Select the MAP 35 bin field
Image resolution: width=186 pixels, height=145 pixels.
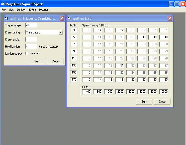[x=74, y=30]
